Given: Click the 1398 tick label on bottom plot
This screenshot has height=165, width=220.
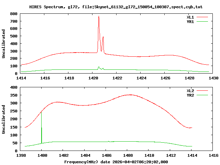Looking at the screenshot, I should pos(21,155).
